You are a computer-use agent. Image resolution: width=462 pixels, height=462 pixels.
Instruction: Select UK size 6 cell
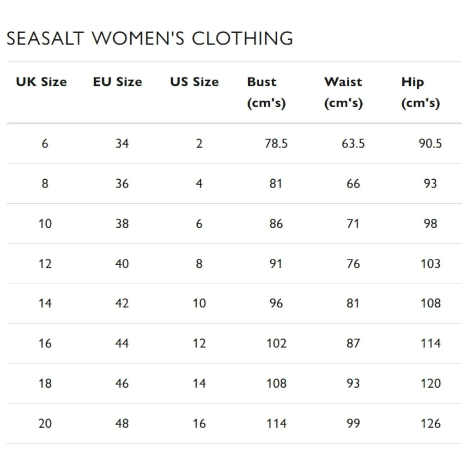tap(45, 144)
